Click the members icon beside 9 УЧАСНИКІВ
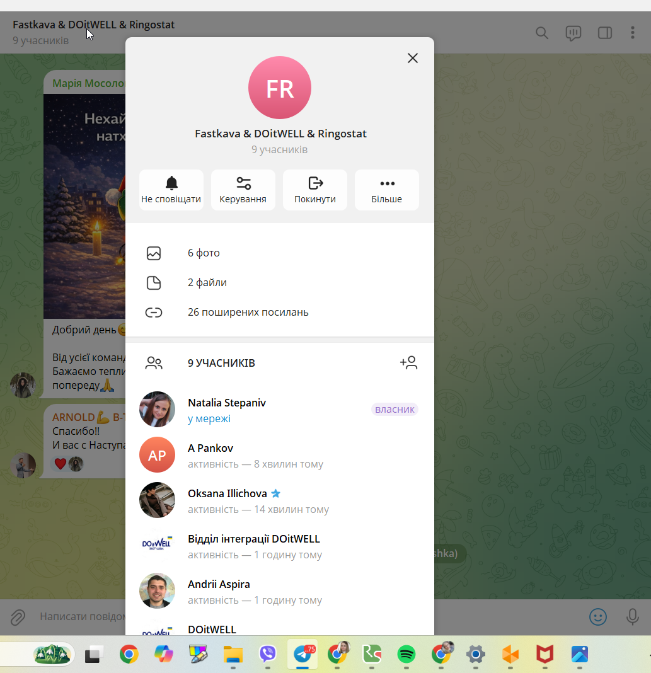 click(x=154, y=363)
